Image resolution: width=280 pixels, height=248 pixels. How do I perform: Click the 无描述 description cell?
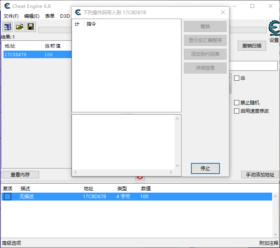point(26,197)
